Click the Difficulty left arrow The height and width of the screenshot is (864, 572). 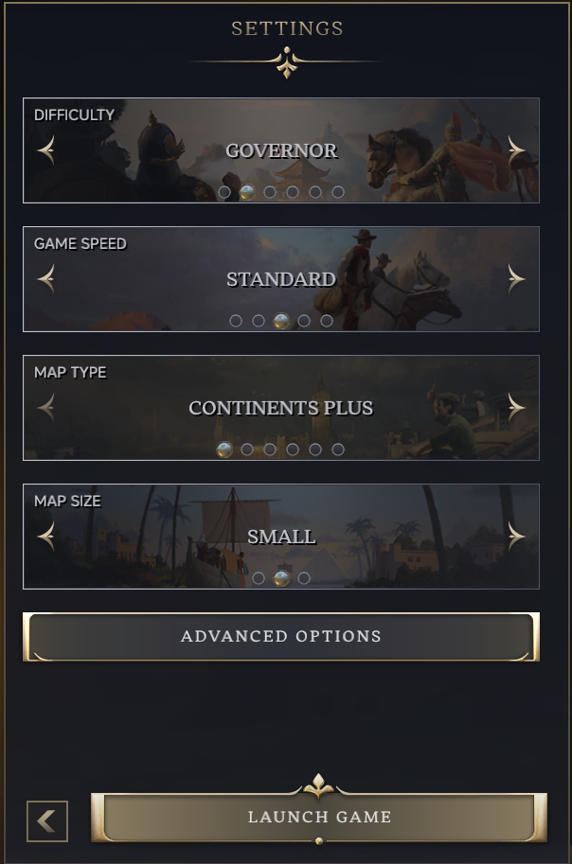tap(46, 150)
